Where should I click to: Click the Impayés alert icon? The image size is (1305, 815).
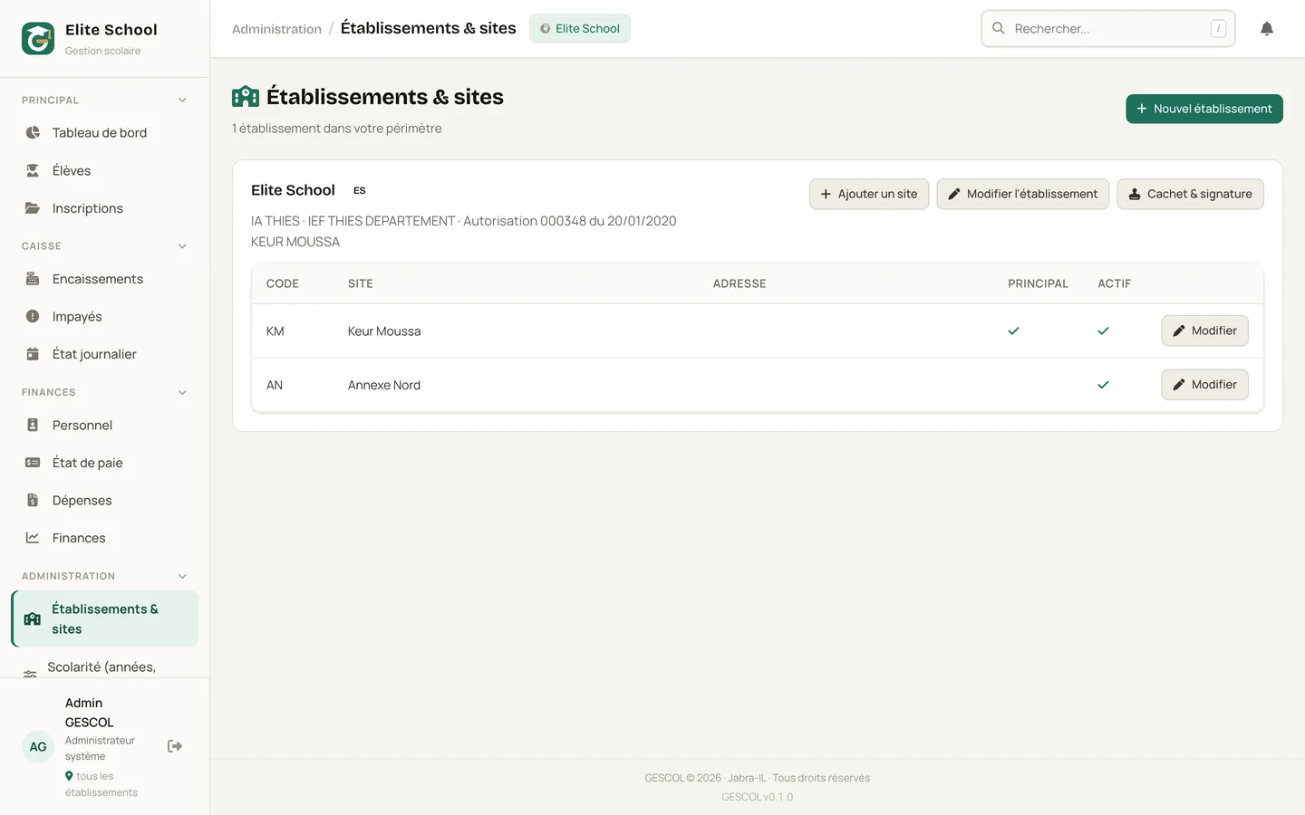click(x=33, y=316)
